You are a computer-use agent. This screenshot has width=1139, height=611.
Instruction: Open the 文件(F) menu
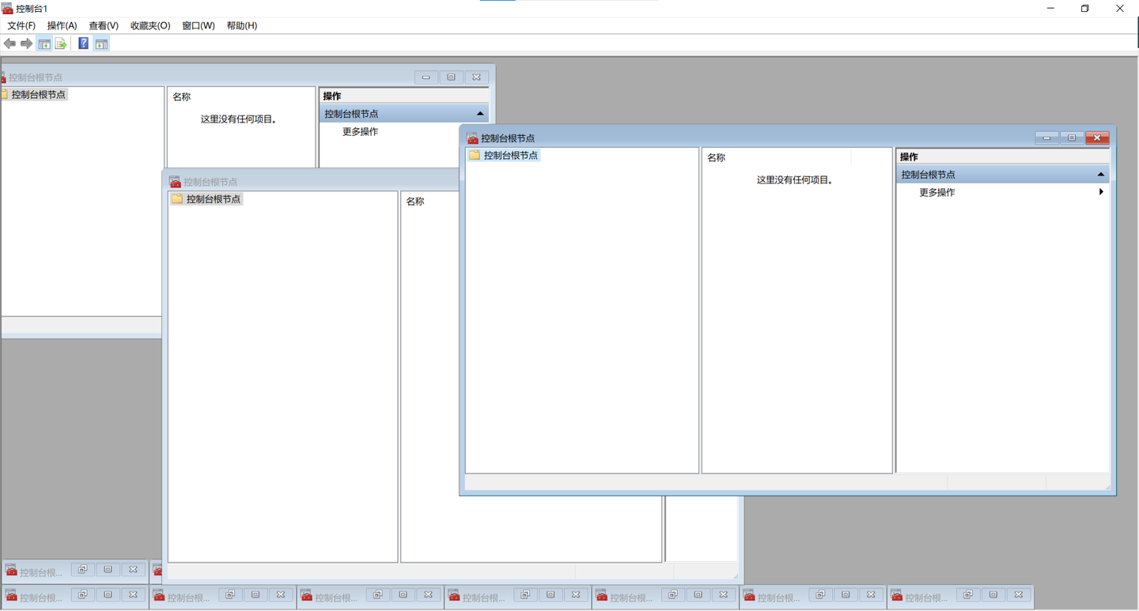point(21,25)
